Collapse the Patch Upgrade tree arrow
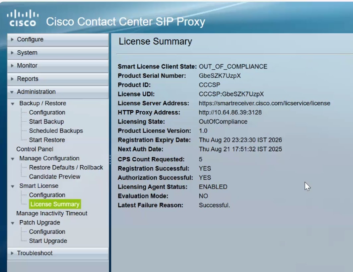 13,223
